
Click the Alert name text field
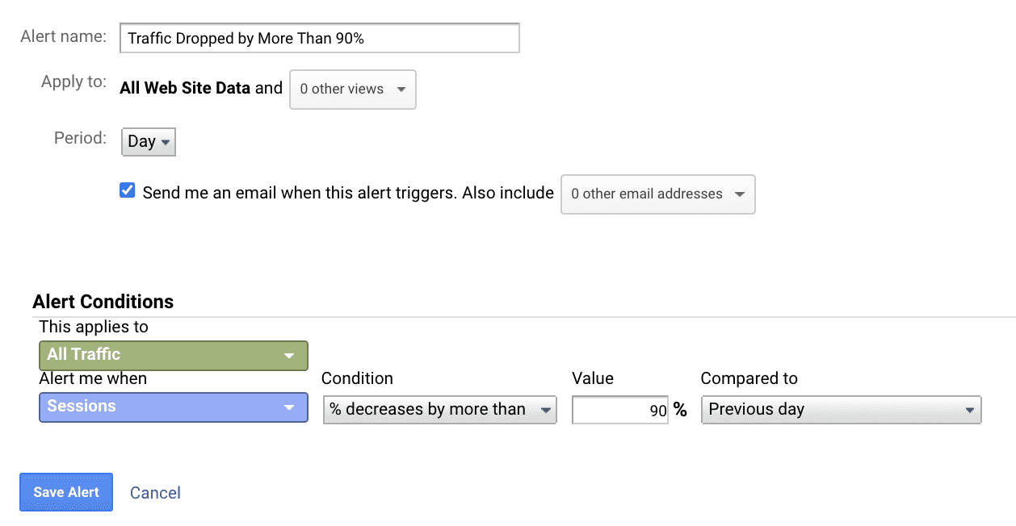tap(319, 38)
